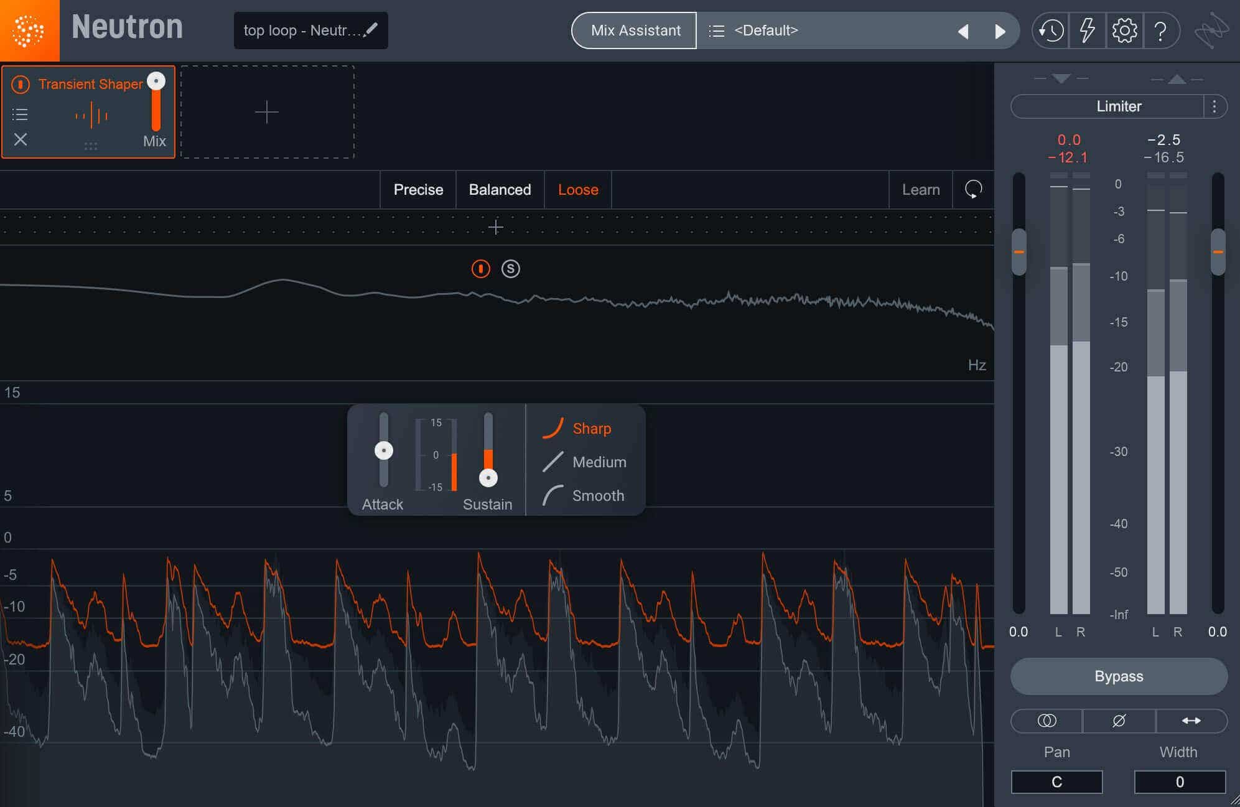Click the Learn button
The image size is (1240, 807).
pyautogui.click(x=921, y=189)
